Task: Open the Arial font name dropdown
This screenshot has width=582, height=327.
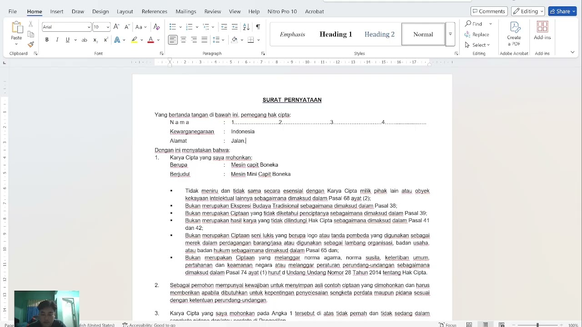Action: (89, 27)
